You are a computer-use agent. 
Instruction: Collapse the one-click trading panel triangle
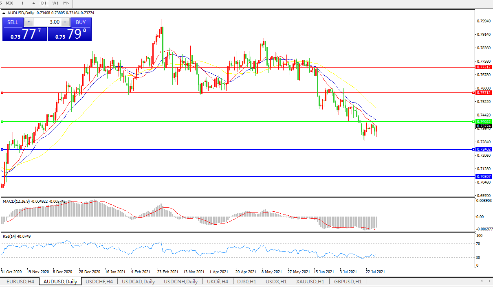4,13
